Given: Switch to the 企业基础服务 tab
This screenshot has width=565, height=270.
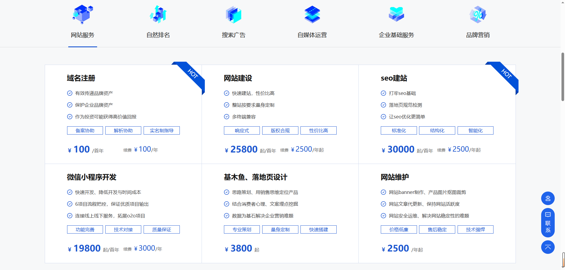Looking at the screenshot, I should click(396, 35).
